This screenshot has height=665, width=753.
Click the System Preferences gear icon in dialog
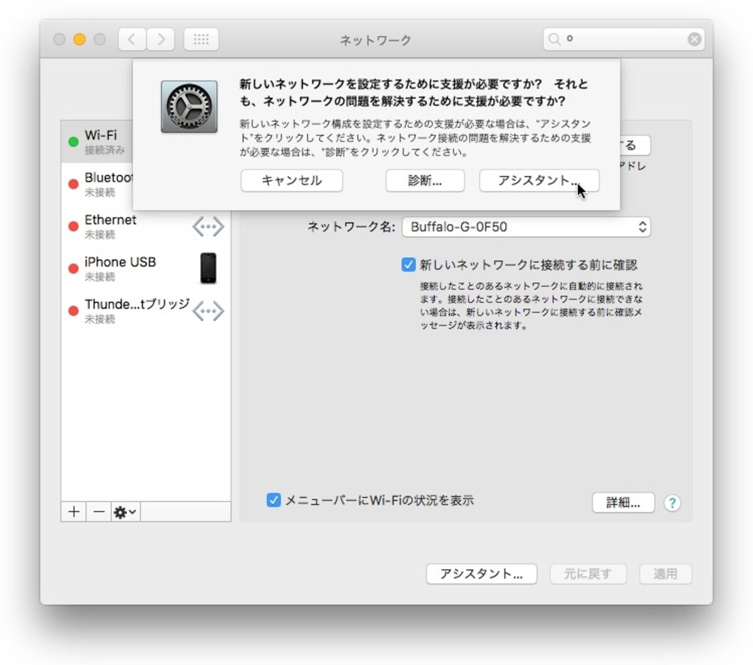[x=189, y=107]
